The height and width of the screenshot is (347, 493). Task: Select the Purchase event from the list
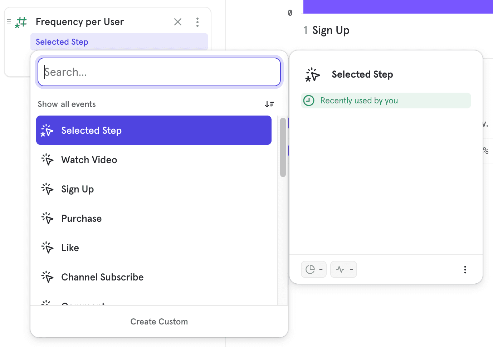click(81, 218)
